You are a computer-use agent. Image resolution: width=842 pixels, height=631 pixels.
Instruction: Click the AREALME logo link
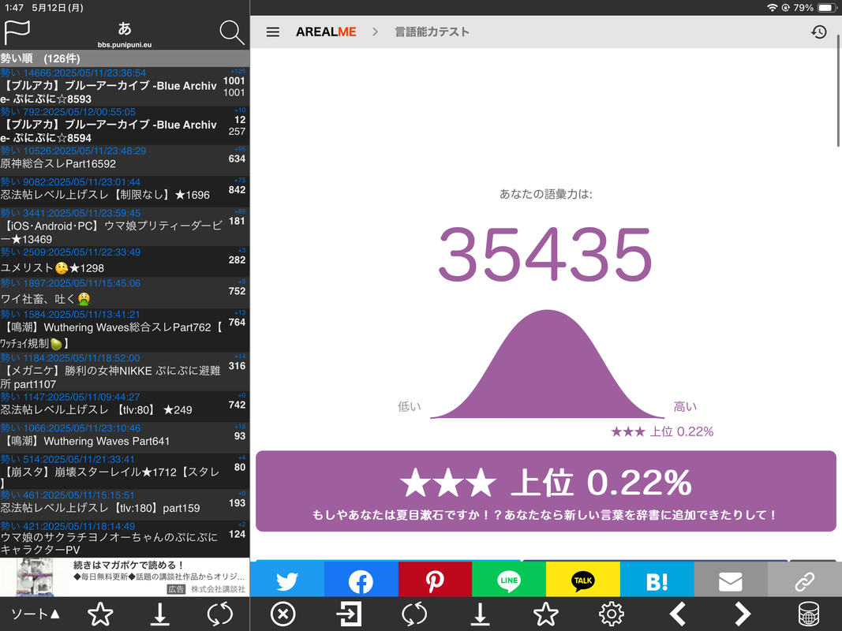tap(326, 32)
